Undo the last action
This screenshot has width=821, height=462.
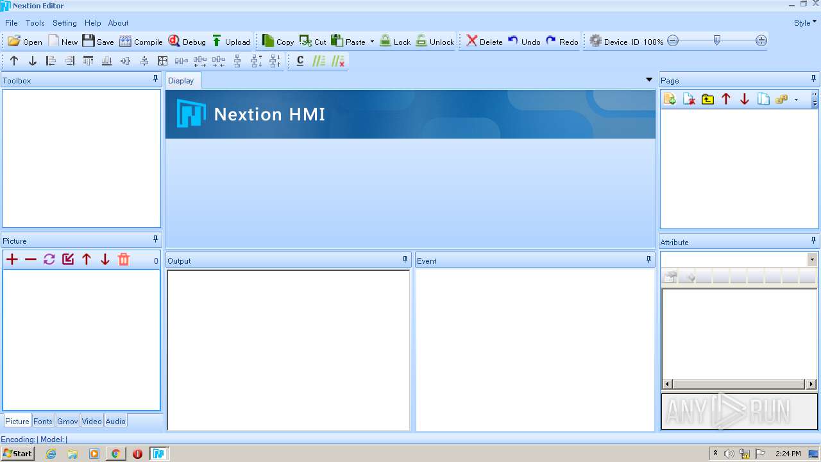[524, 41]
